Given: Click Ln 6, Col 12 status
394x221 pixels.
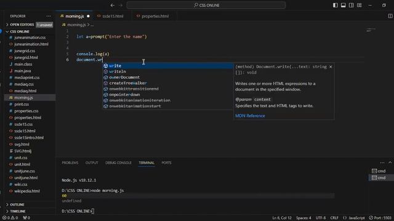Looking at the screenshot, I should coord(282,218).
